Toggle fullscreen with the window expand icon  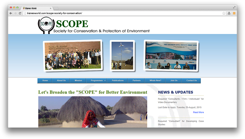tap(234, 7)
